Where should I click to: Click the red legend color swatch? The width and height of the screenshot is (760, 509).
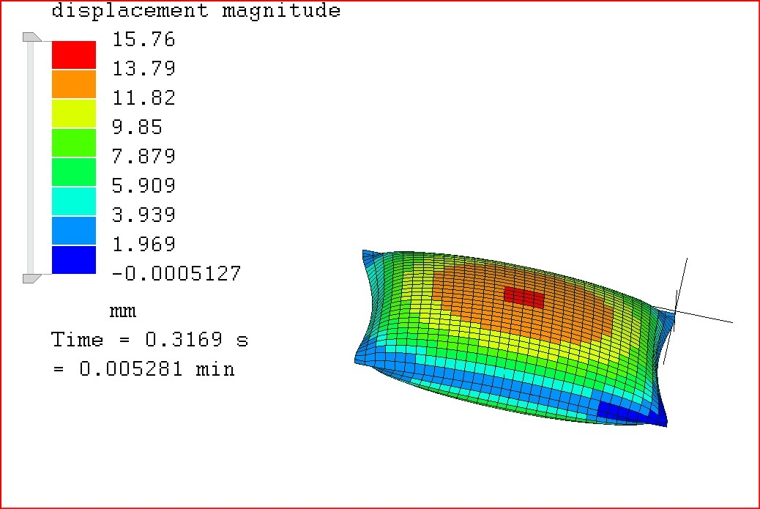[x=73, y=55]
